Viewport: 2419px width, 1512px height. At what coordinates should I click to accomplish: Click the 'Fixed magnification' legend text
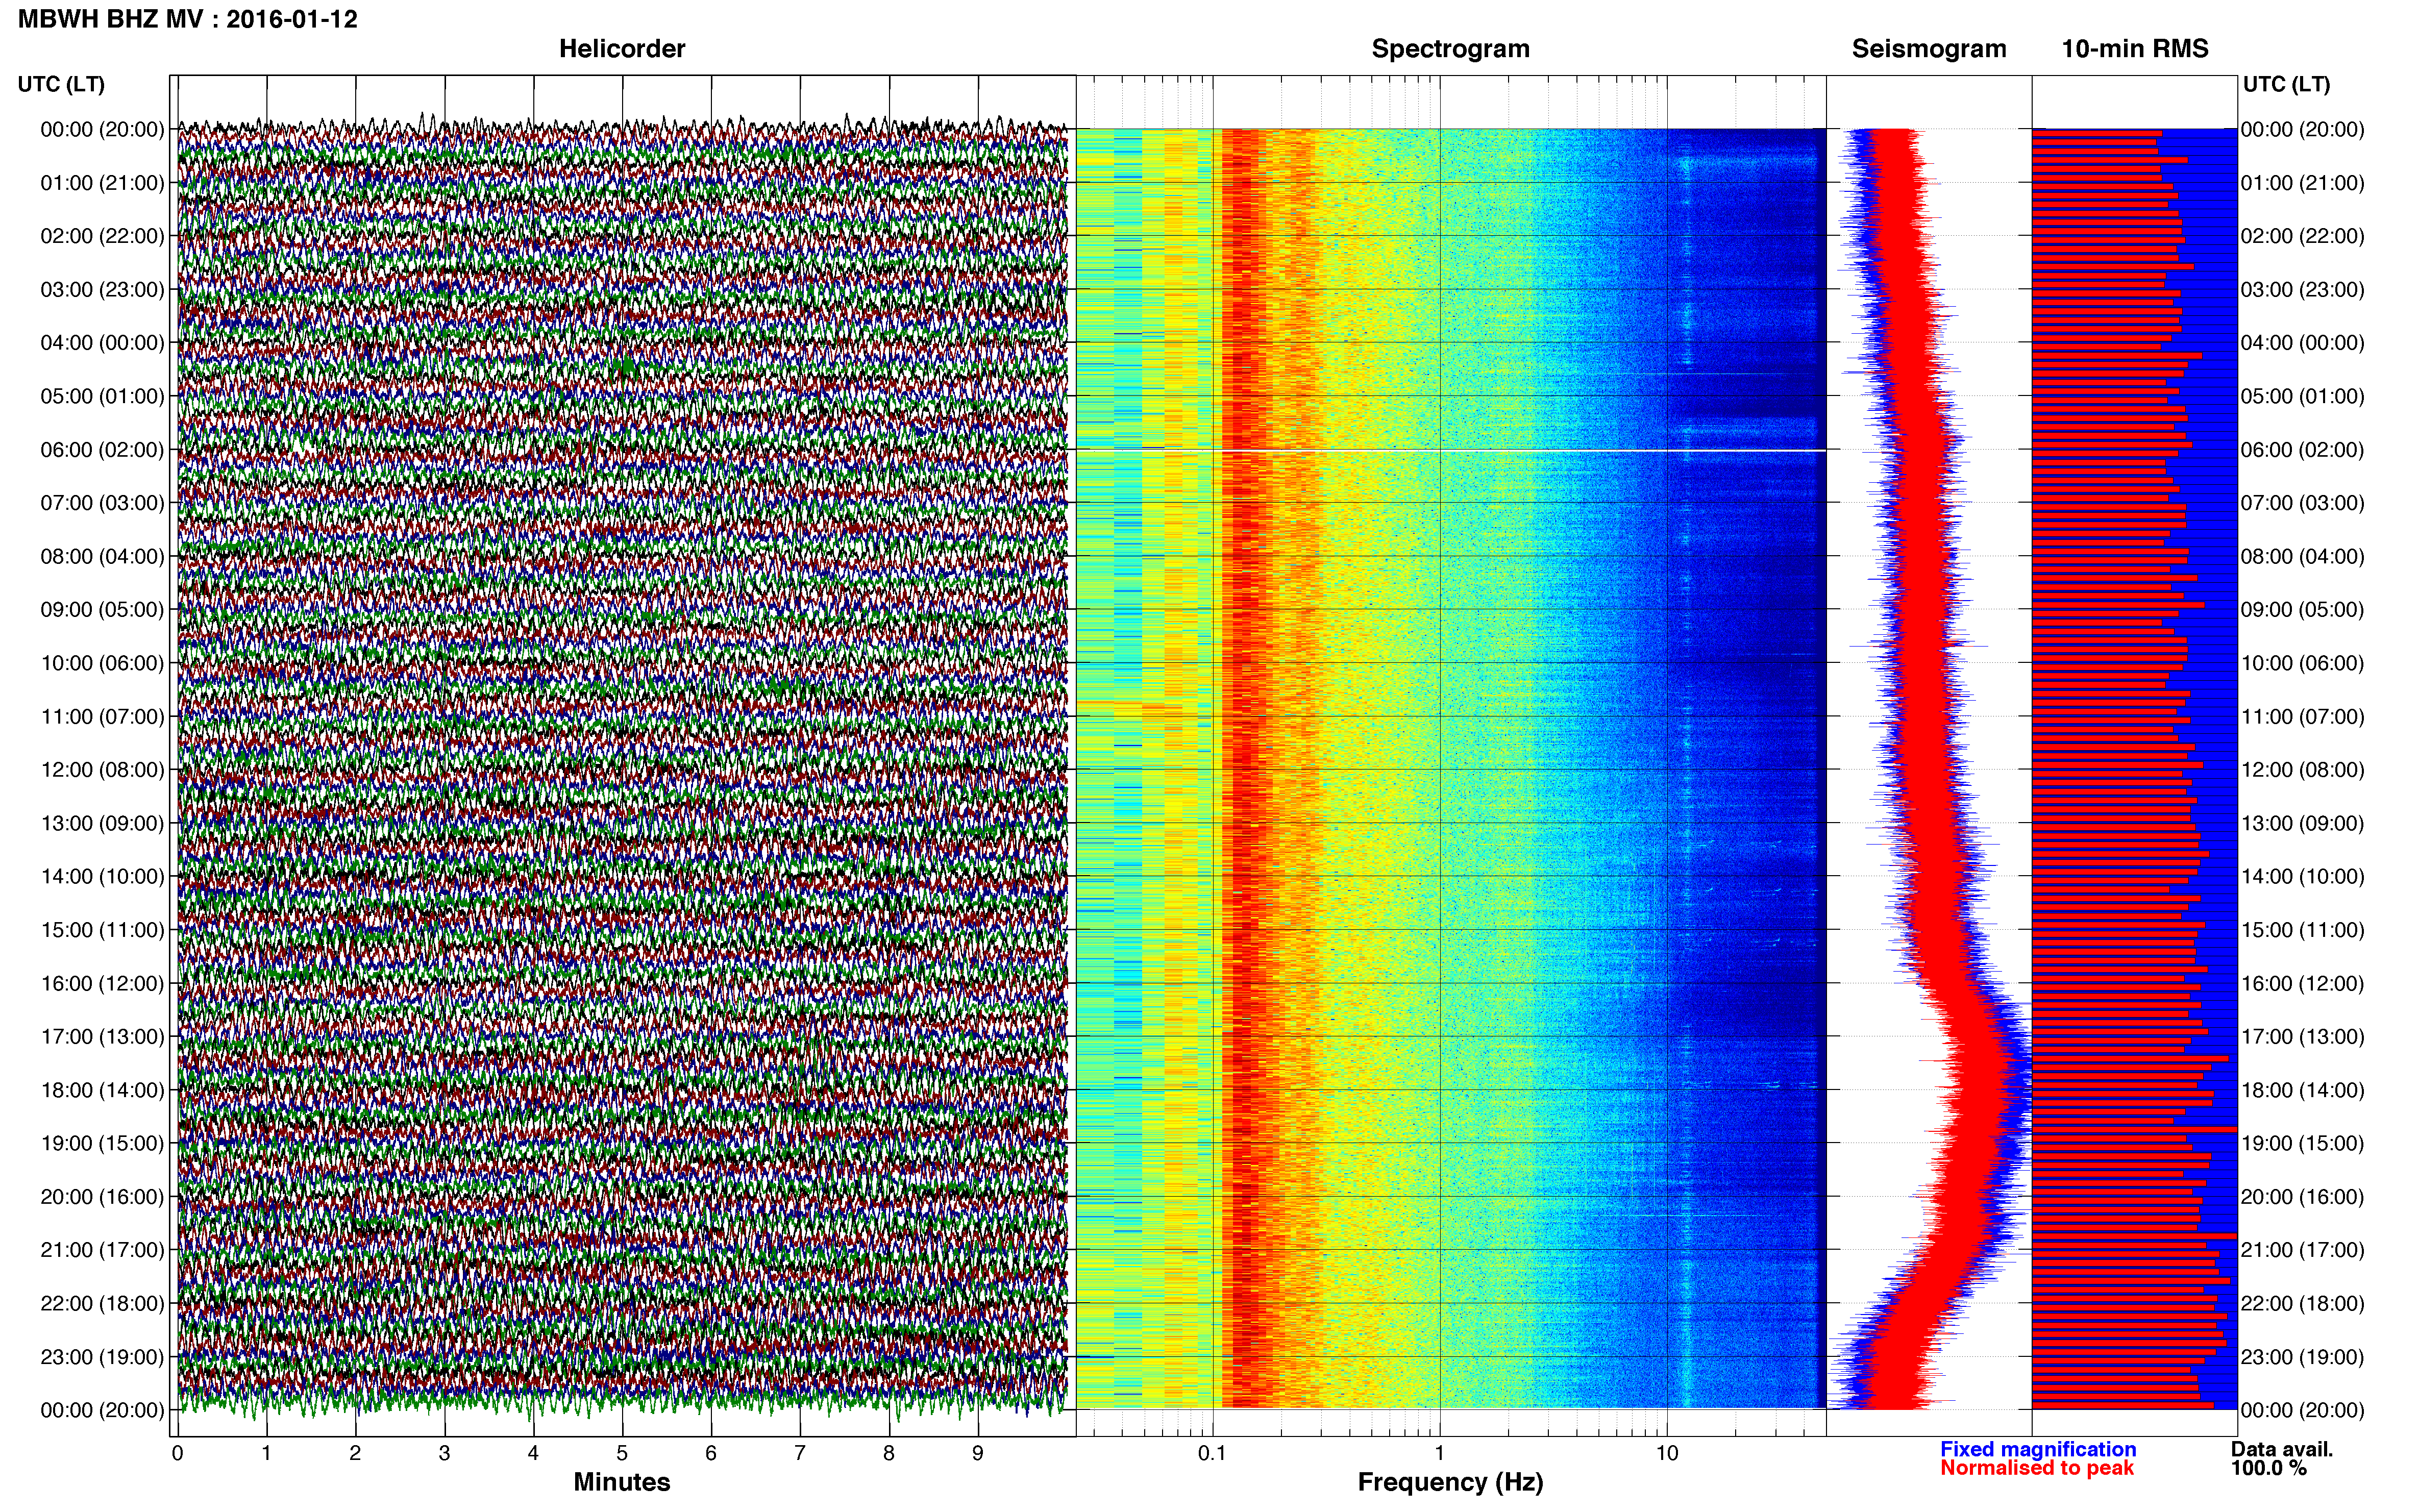click(x=2038, y=1449)
